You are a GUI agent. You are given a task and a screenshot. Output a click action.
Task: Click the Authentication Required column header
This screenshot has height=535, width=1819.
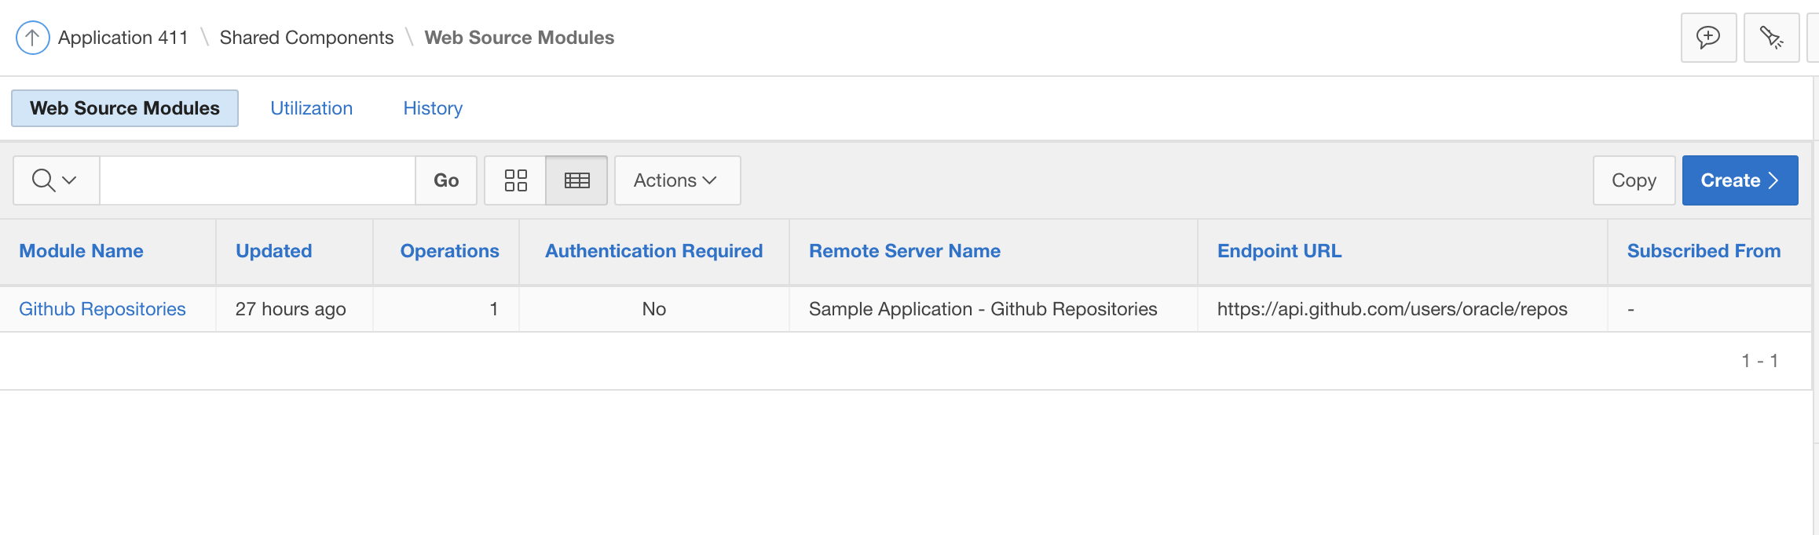point(653,251)
